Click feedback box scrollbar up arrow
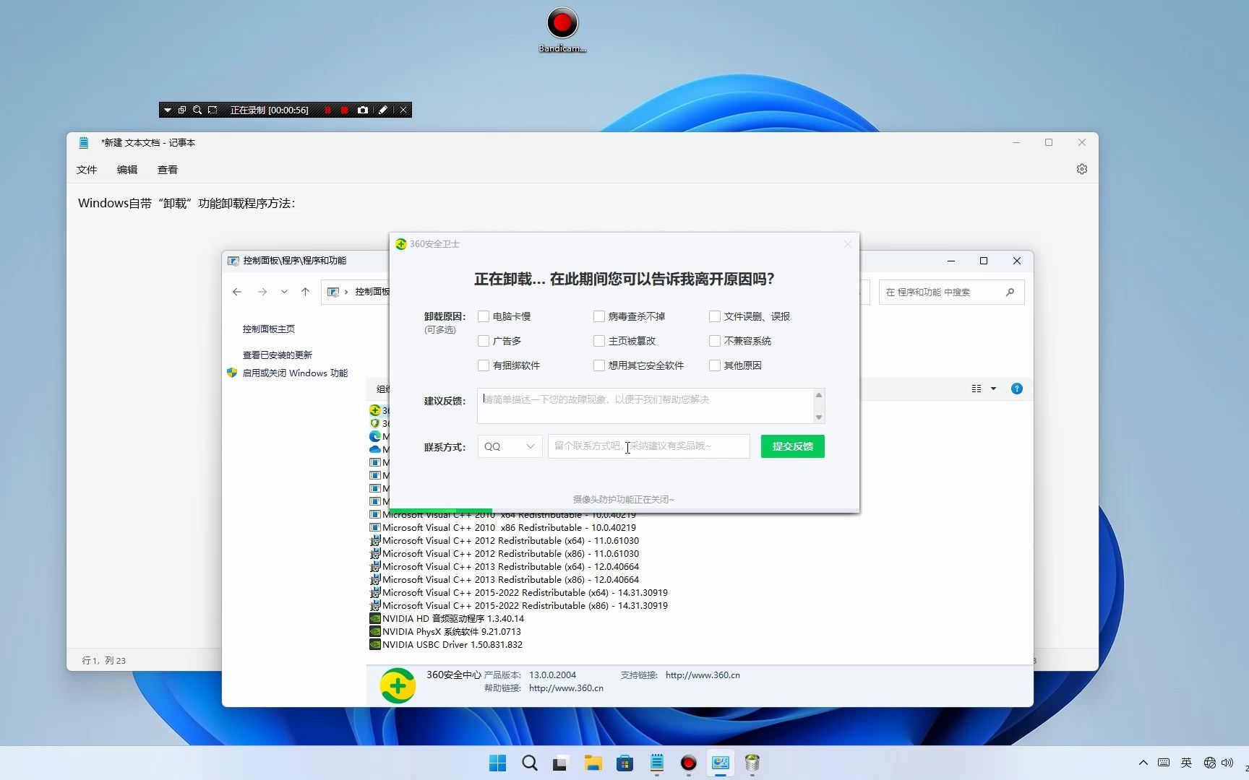The image size is (1249, 780). [819, 395]
